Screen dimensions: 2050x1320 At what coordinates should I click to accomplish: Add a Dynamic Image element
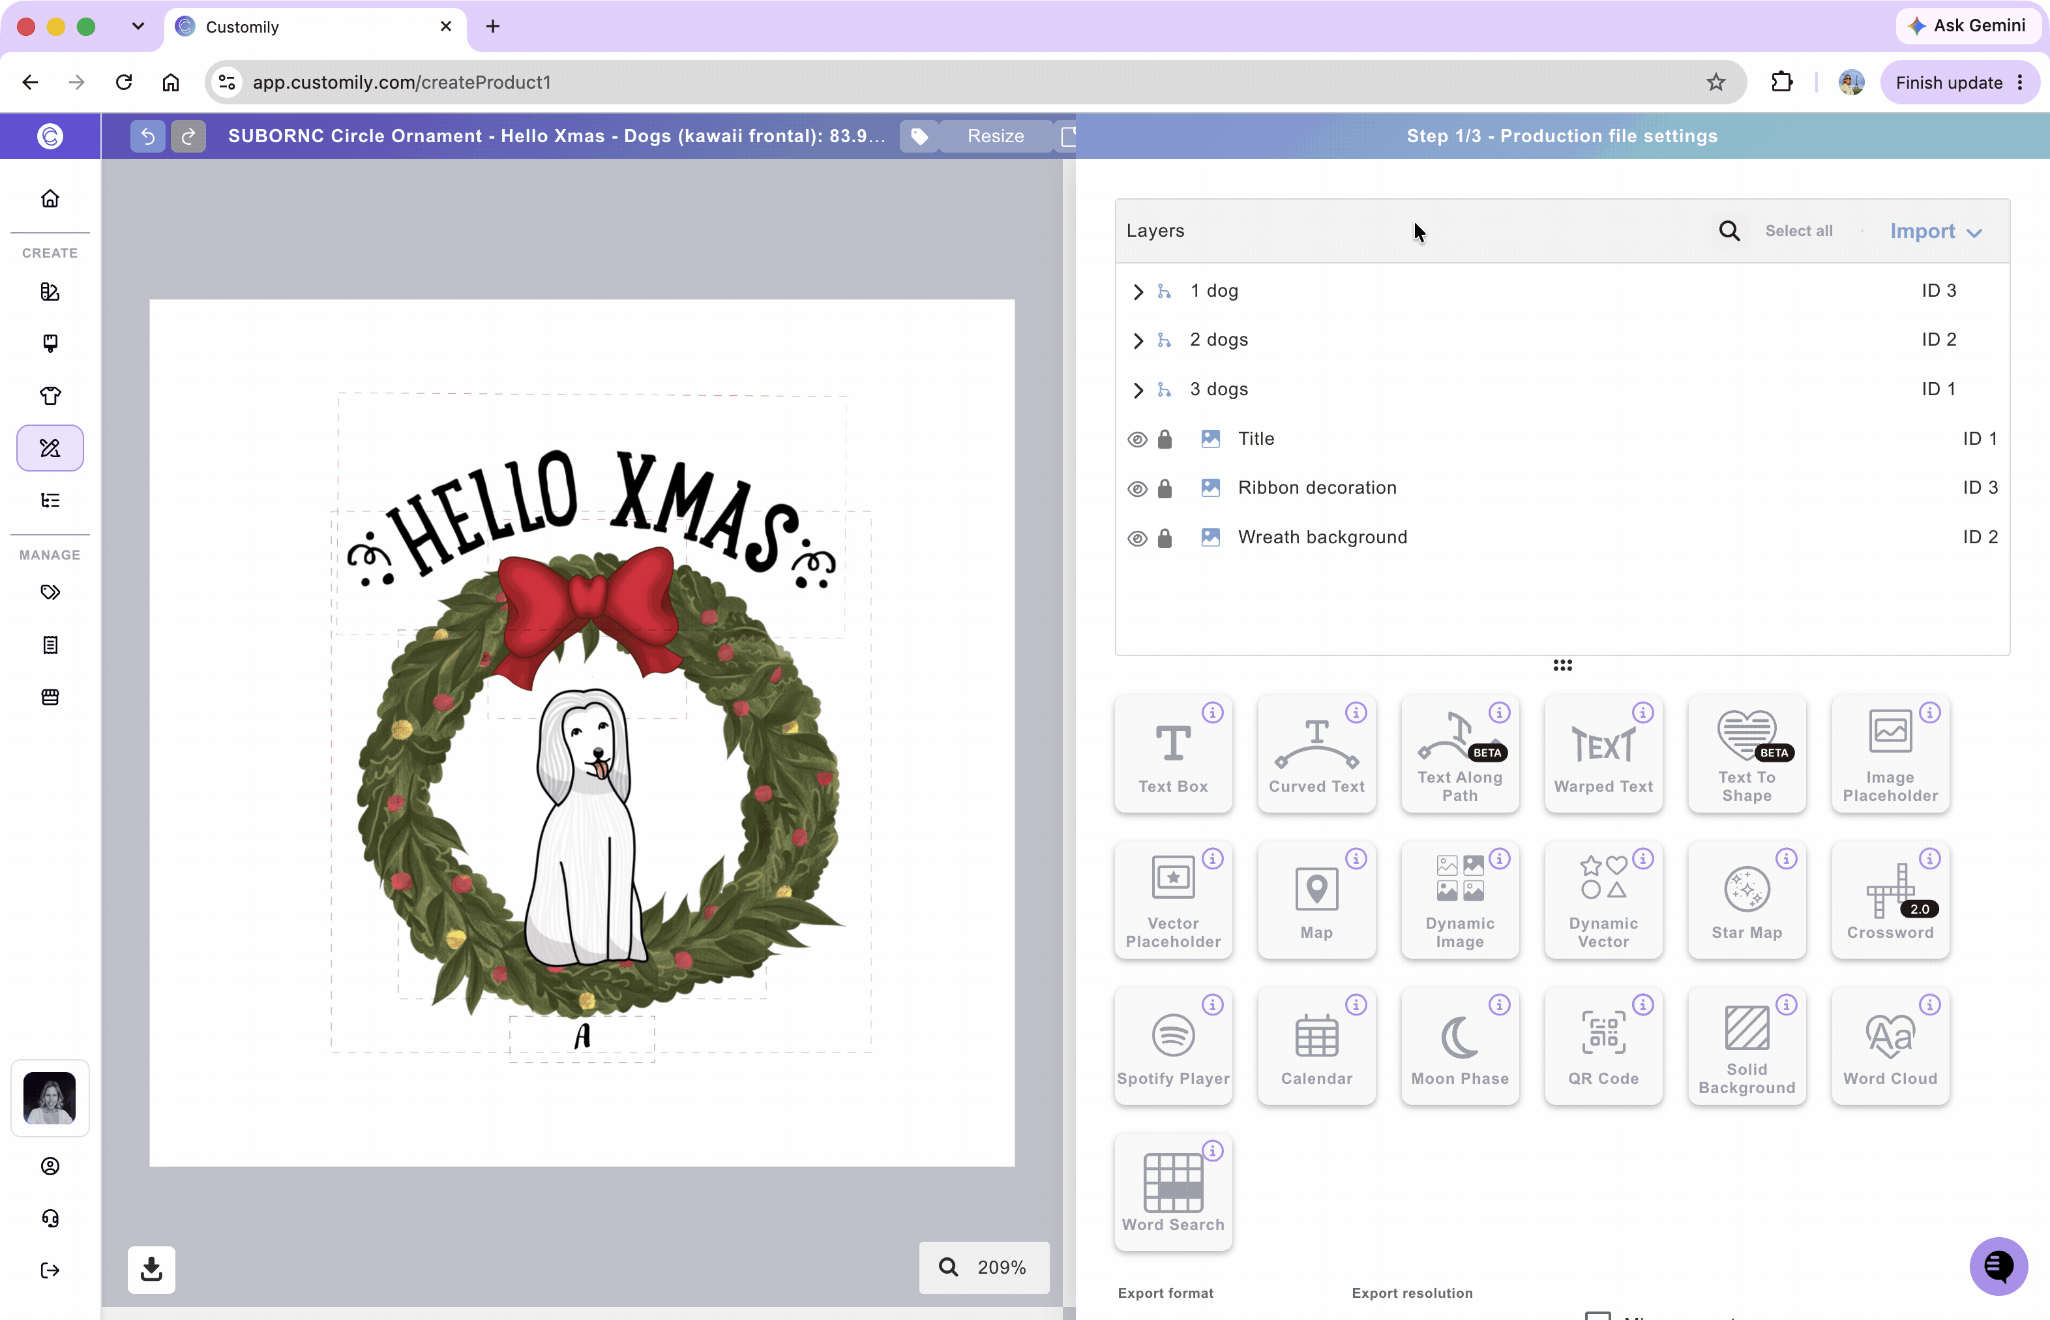pos(1459,900)
